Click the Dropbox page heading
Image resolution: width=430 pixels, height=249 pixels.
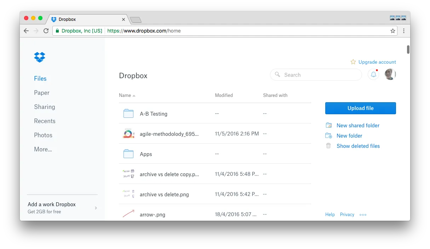coord(133,76)
